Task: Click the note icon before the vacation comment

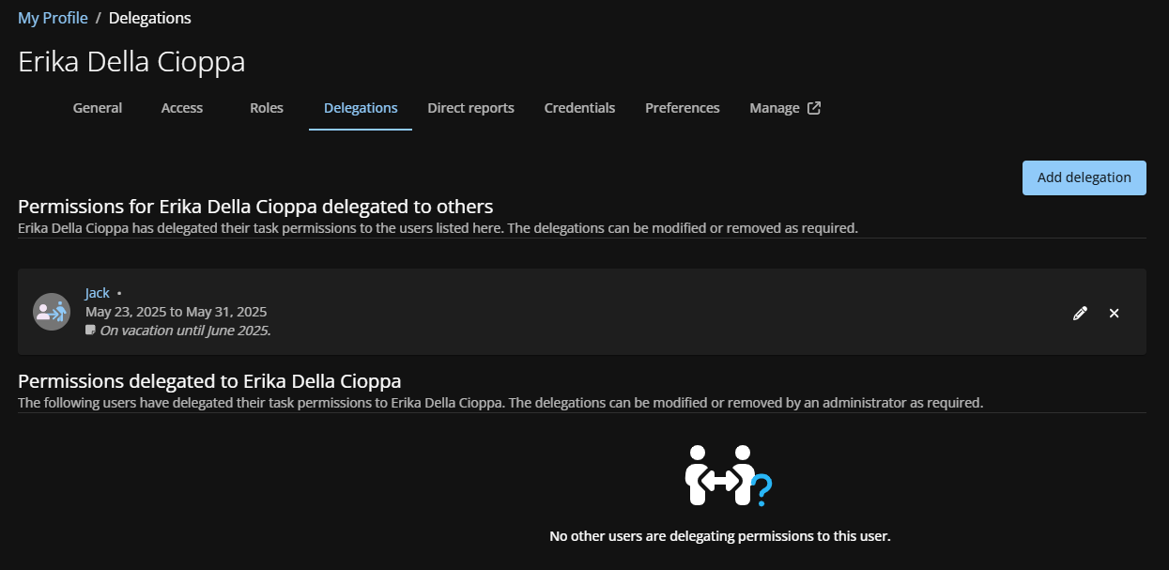Action: coord(90,331)
